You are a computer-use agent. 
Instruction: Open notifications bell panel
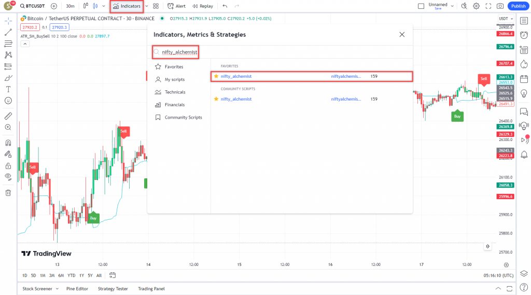[x=524, y=155]
